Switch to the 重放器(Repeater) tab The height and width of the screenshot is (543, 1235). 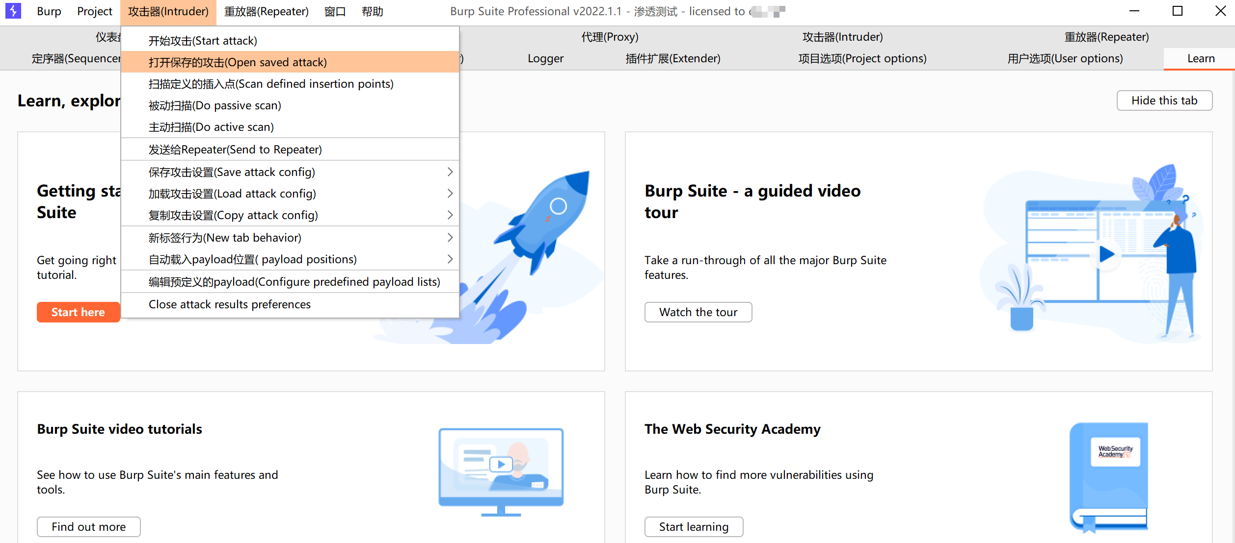[1106, 37]
